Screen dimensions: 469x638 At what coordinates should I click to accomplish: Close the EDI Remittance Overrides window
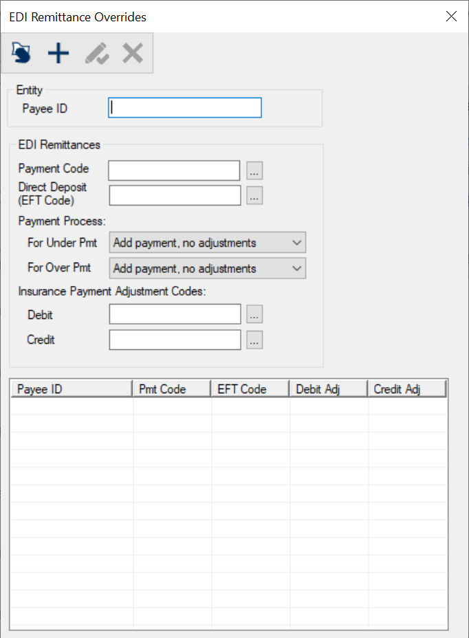(452, 16)
